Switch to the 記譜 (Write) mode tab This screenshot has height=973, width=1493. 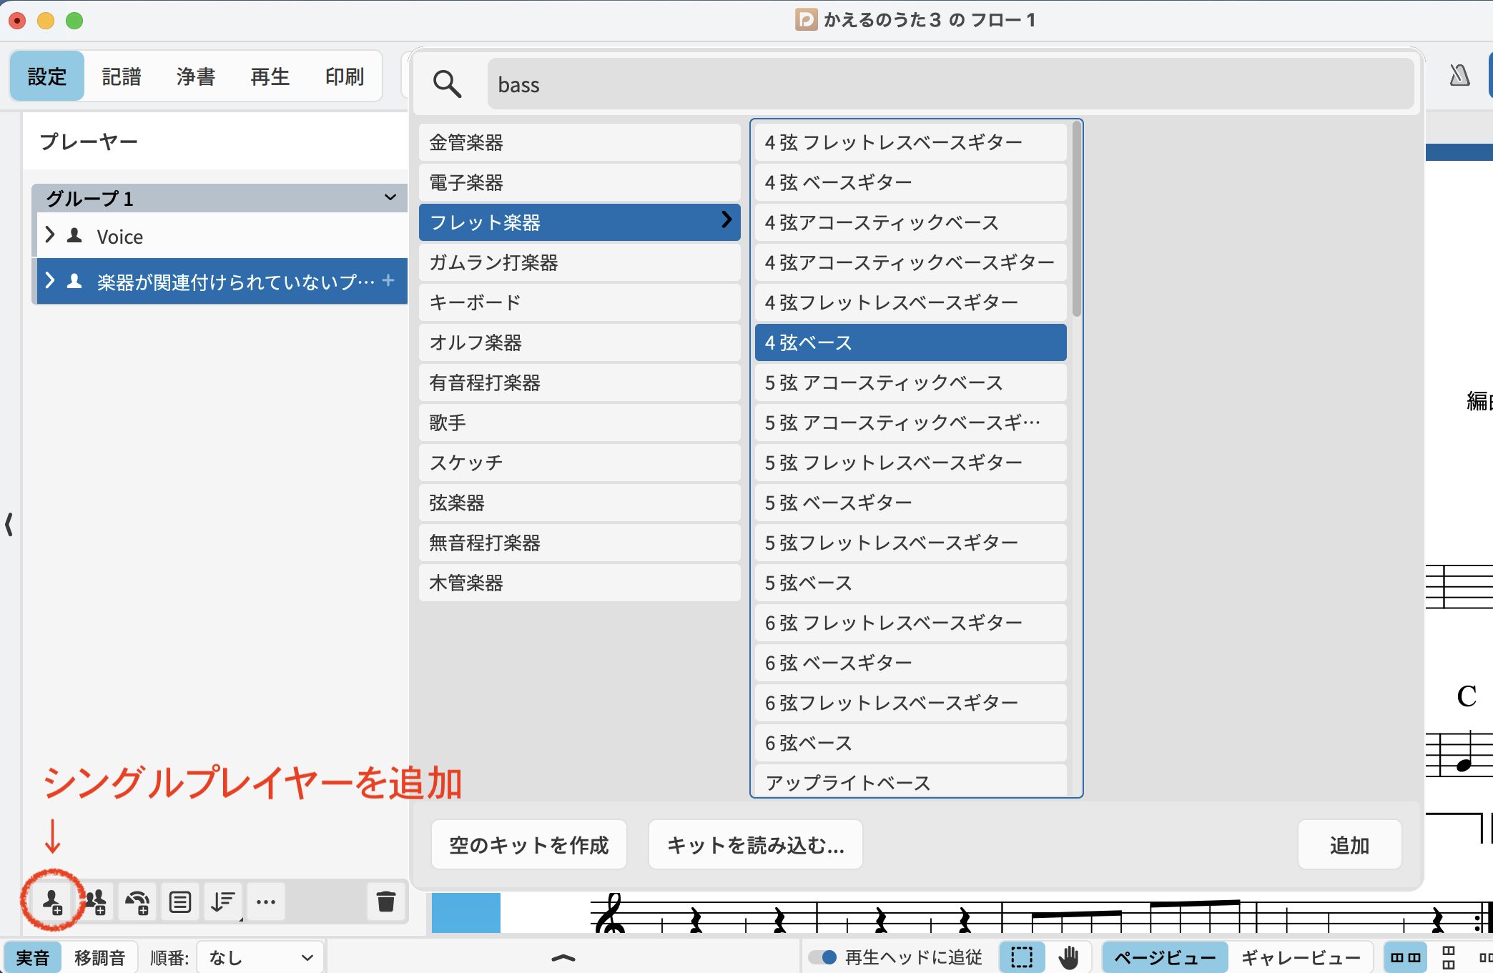coord(122,76)
